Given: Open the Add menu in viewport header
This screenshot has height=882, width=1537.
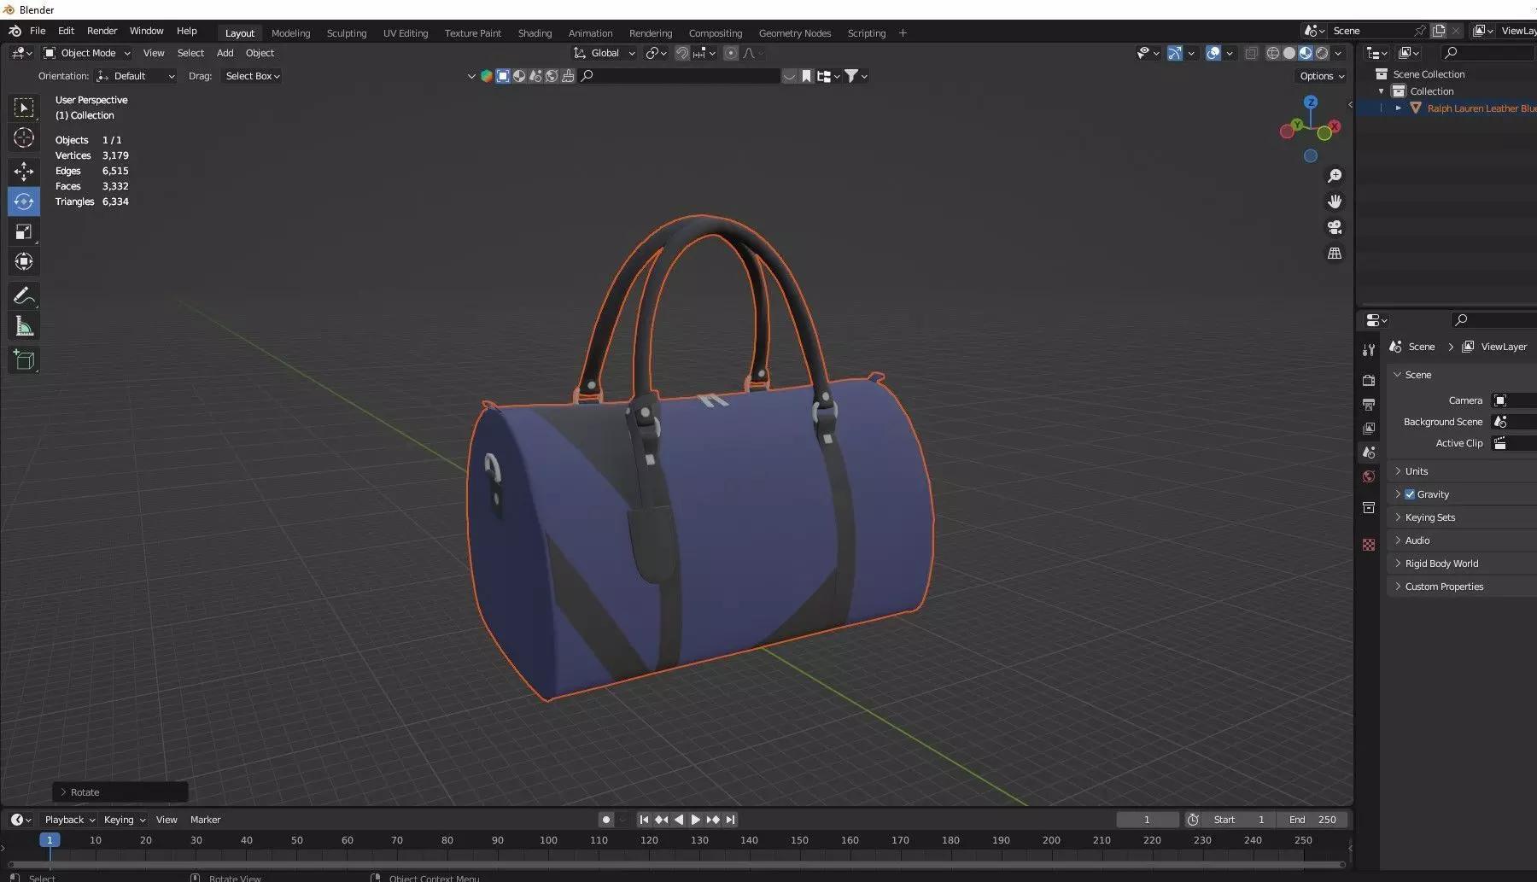Looking at the screenshot, I should (225, 53).
